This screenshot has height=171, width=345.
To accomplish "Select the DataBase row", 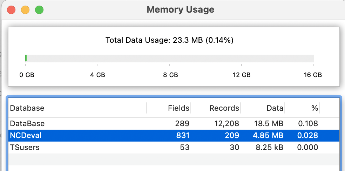I will click(x=174, y=124).
